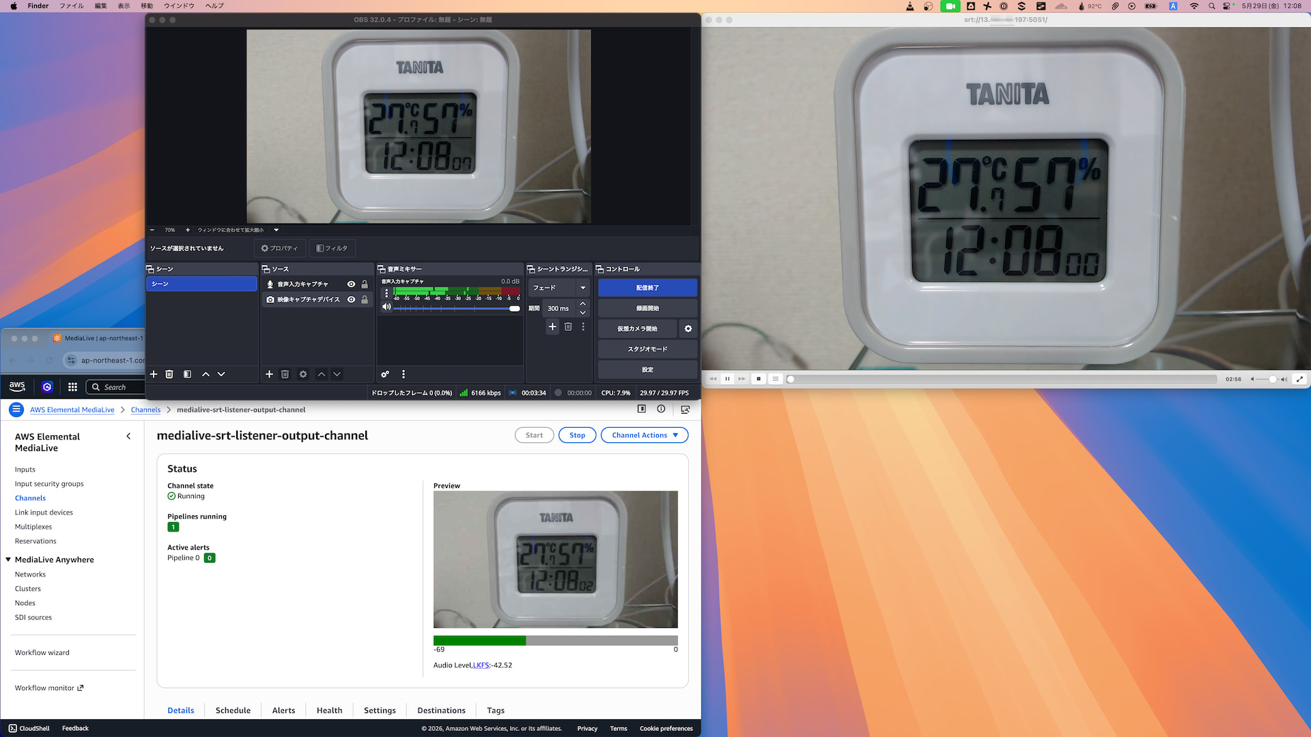
Task: Toggle visibility of the audio input capture source
Action: [351, 284]
